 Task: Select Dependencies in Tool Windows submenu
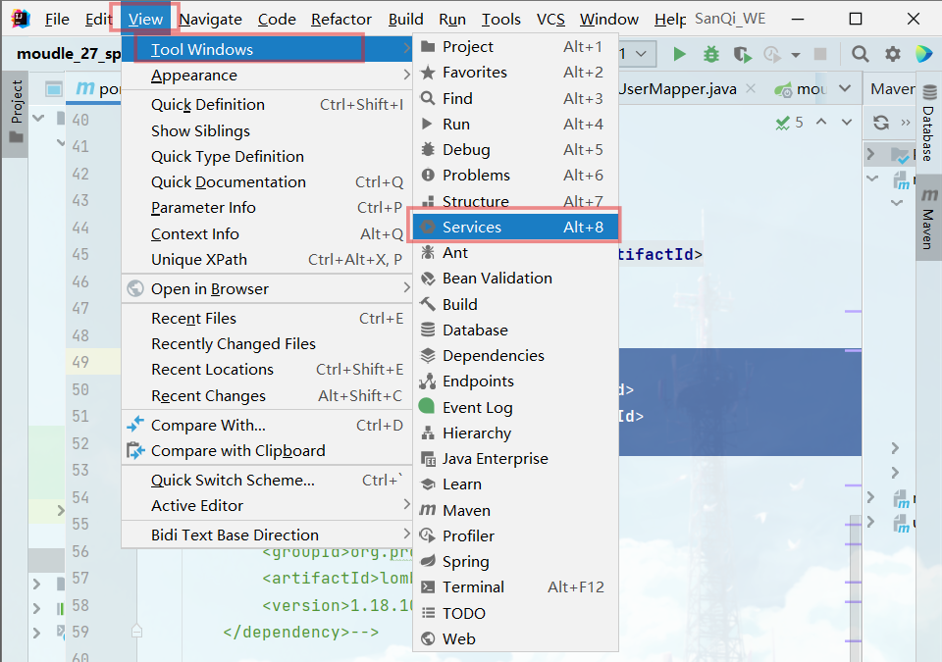coord(515,356)
